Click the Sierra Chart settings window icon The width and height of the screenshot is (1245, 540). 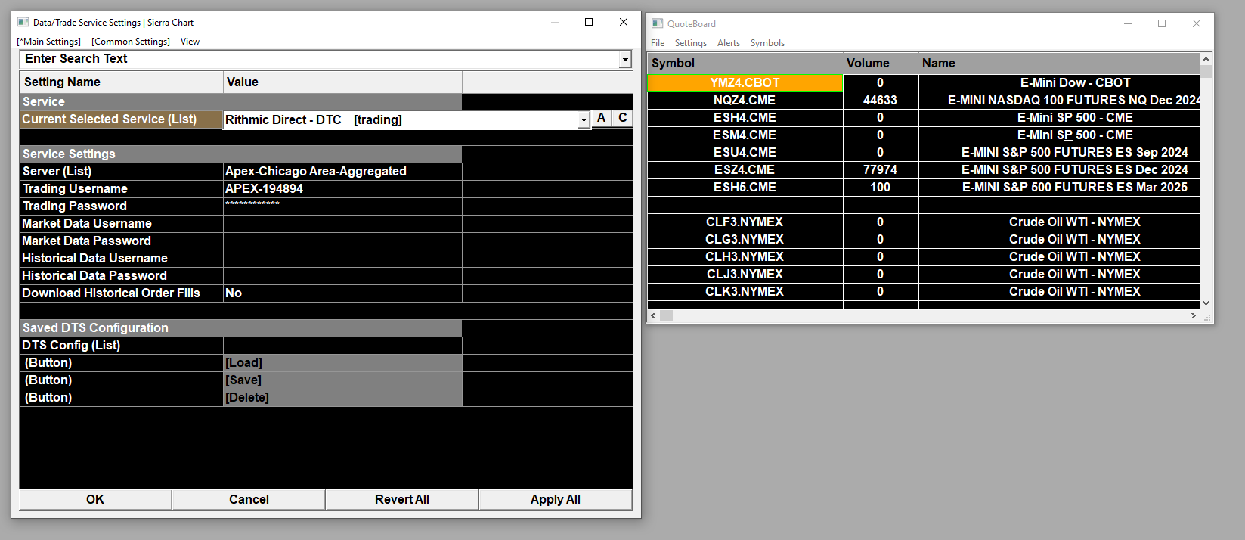coord(23,23)
